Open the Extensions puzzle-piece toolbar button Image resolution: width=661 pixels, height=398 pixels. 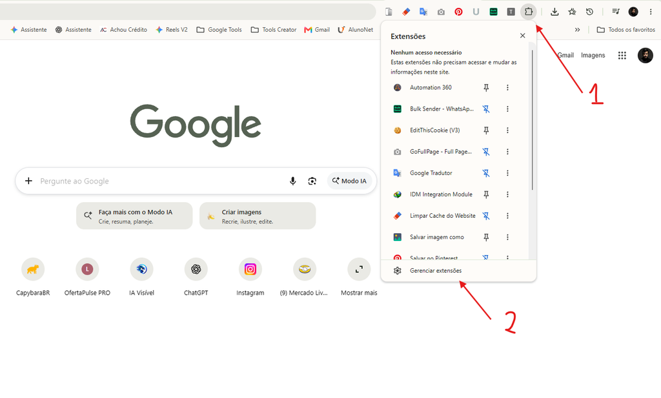pos(528,12)
